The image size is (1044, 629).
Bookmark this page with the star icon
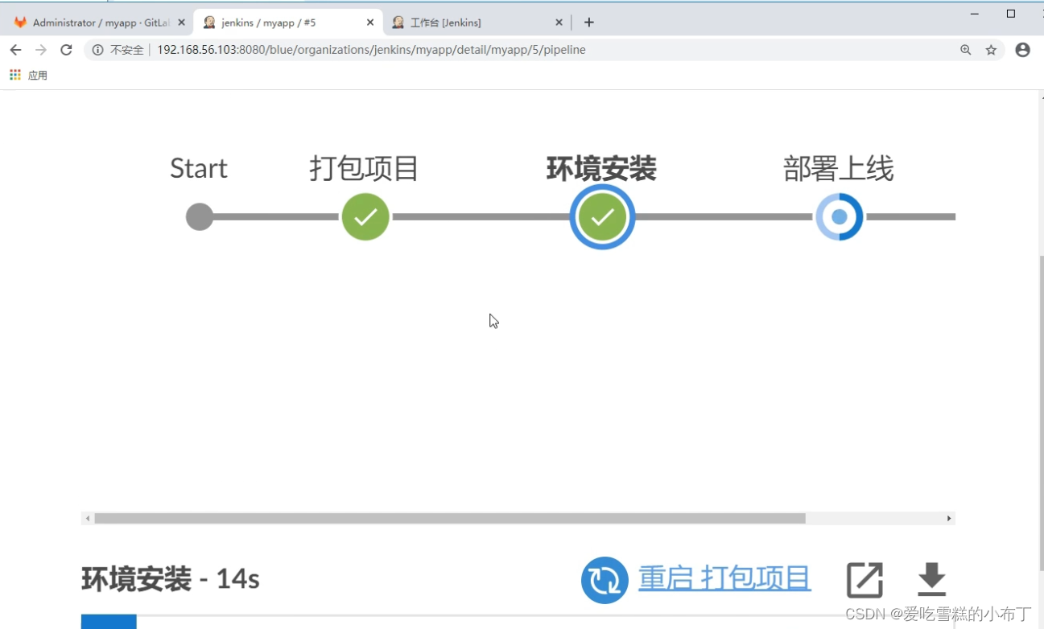click(991, 50)
